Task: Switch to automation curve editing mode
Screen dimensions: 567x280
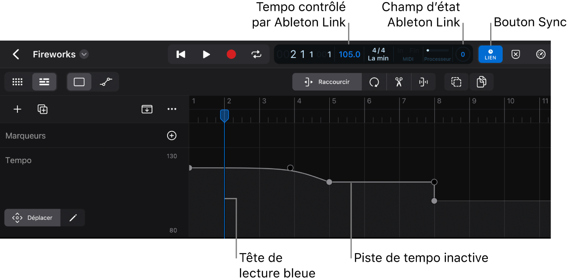Action: (x=106, y=82)
